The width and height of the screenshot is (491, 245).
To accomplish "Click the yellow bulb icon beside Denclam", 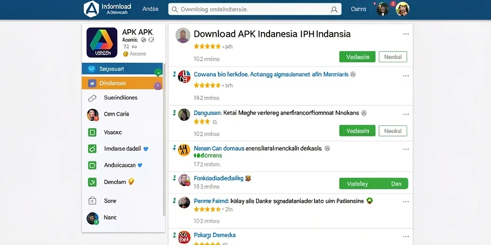I will point(131,181).
